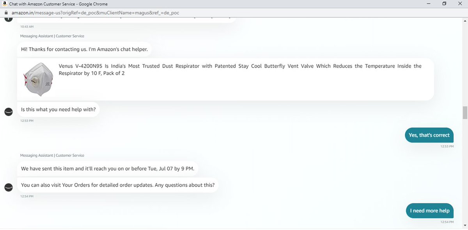Click the 12:54 PM timestamp under 'I need more help'

[447, 222]
